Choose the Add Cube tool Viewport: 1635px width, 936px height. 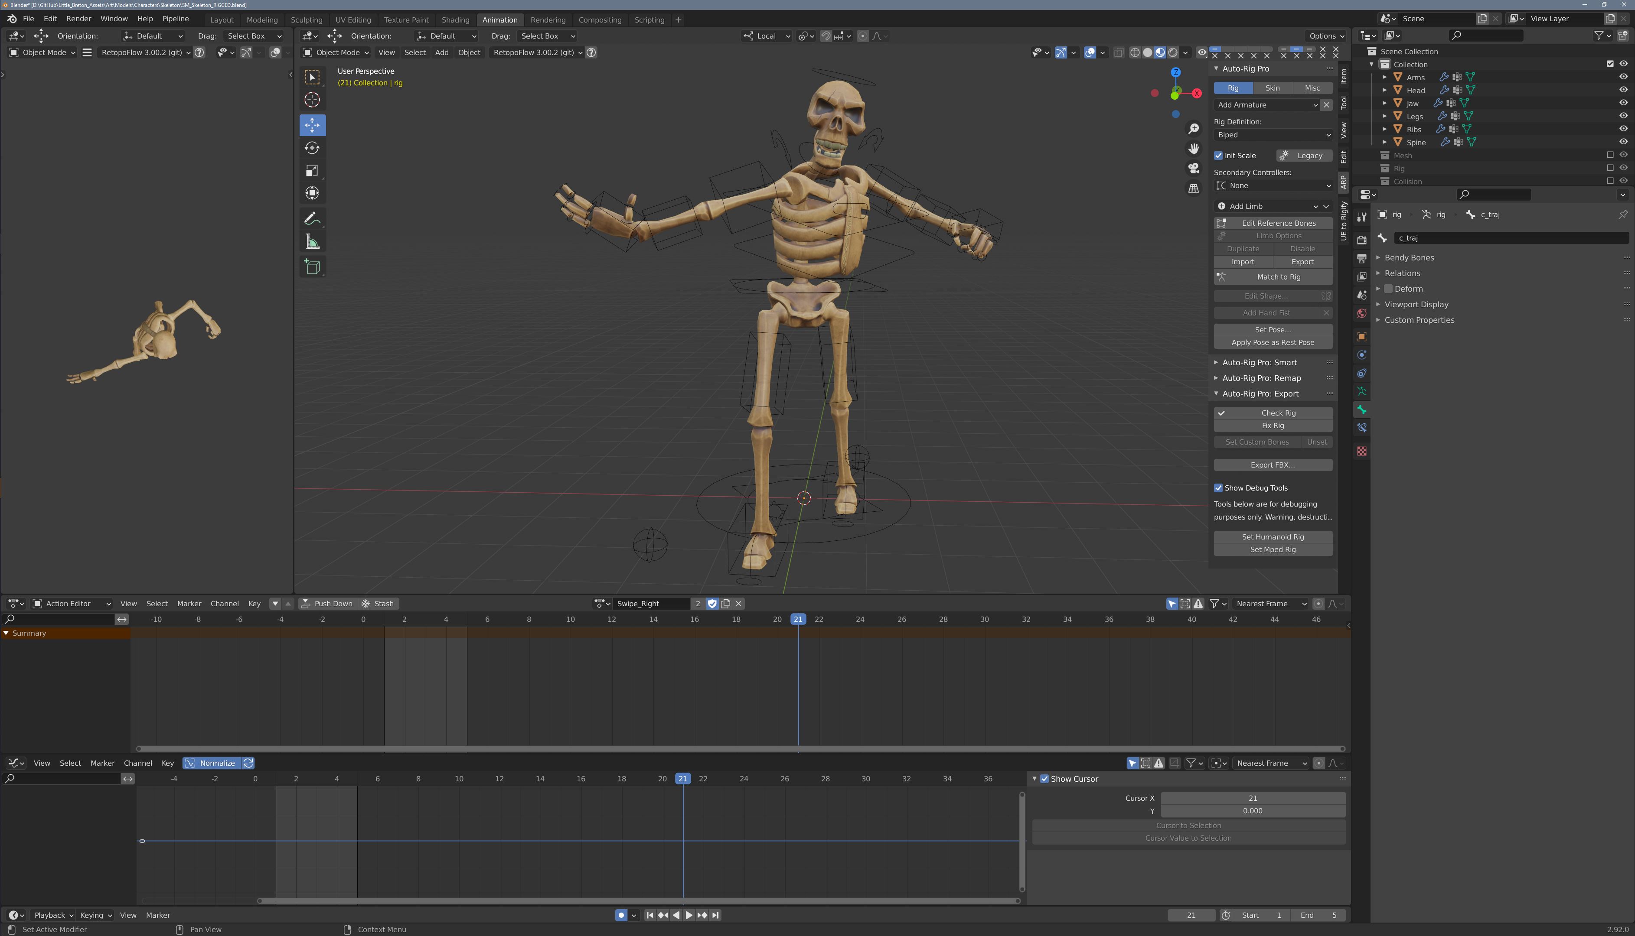pos(312,266)
